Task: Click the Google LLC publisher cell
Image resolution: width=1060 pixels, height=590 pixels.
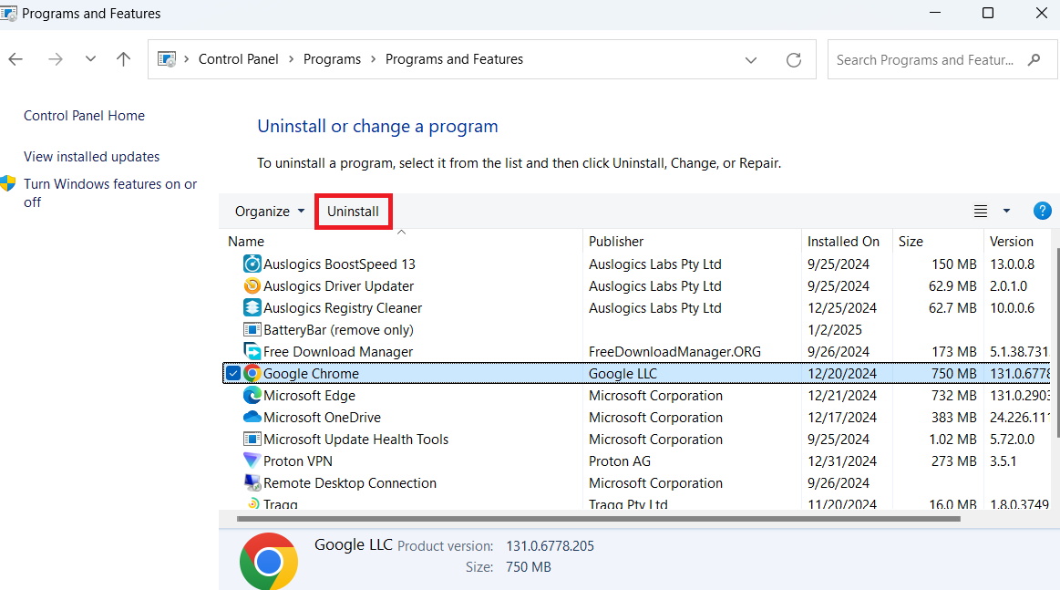Action: tap(623, 374)
